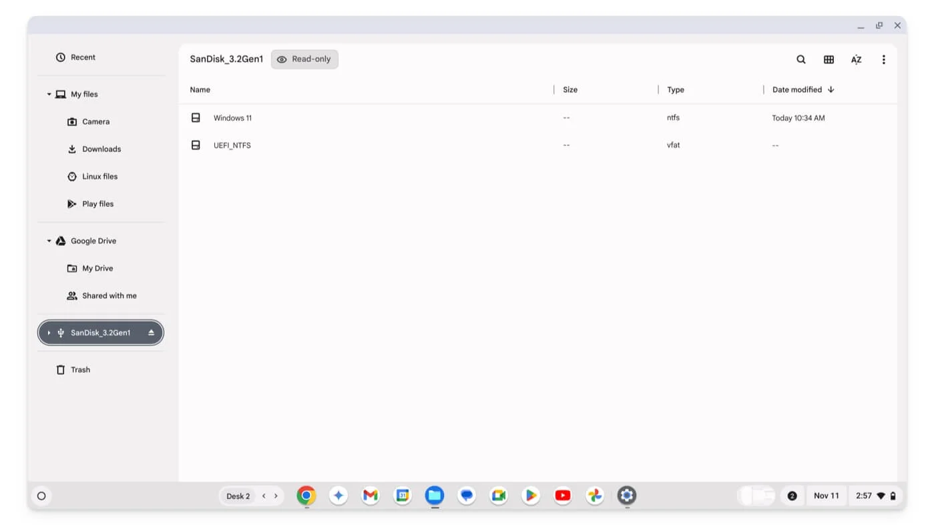Open the Nov 11 calendar button
The width and height of the screenshot is (934, 525).
pos(826,496)
